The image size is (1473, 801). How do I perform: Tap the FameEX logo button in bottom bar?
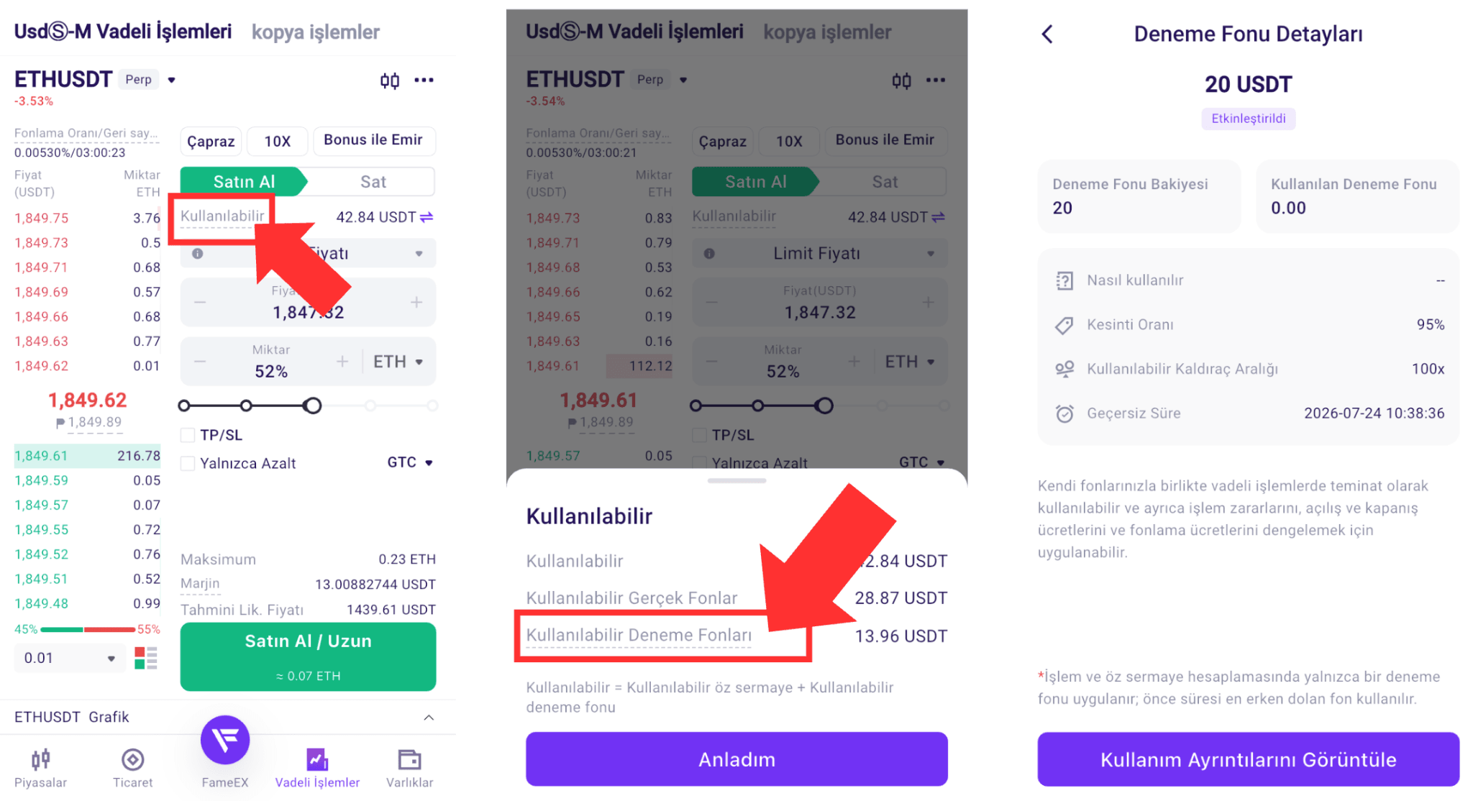pyautogui.click(x=225, y=740)
